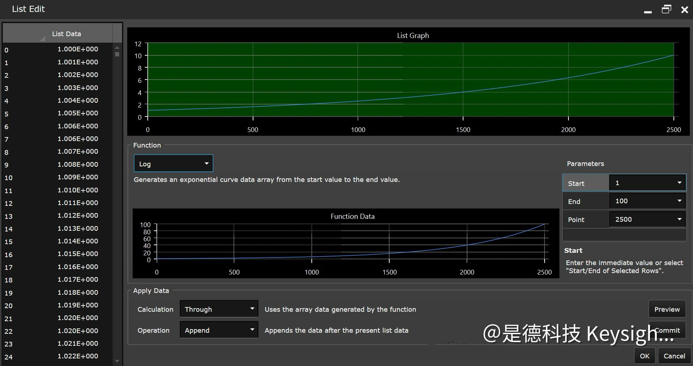This screenshot has height=366, width=693.
Task: Open the Calculation Through dropdown
Action: point(219,309)
